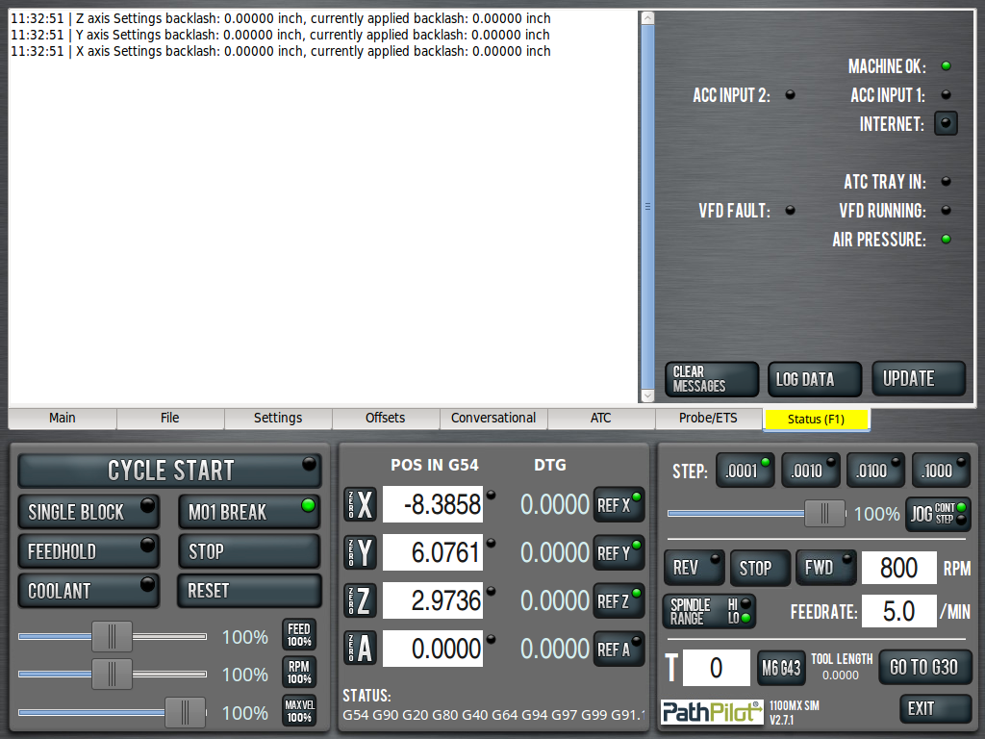This screenshot has height=739, width=985.
Task: Click the Zero A axis icon
Action: (x=361, y=649)
